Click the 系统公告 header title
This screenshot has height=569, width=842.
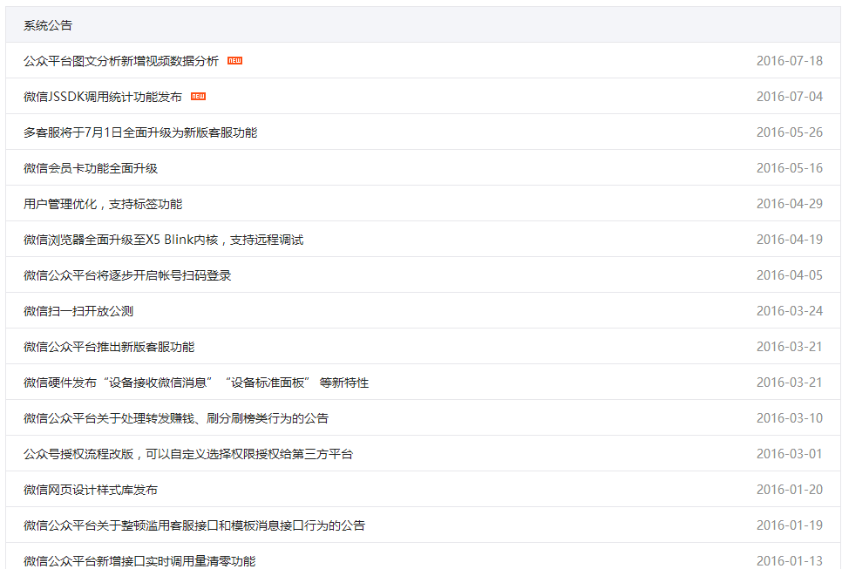click(x=48, y=25)
